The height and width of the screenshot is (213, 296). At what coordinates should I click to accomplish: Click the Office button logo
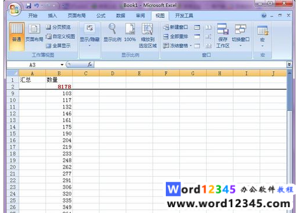pyautogui.click(x=15, y=9)
